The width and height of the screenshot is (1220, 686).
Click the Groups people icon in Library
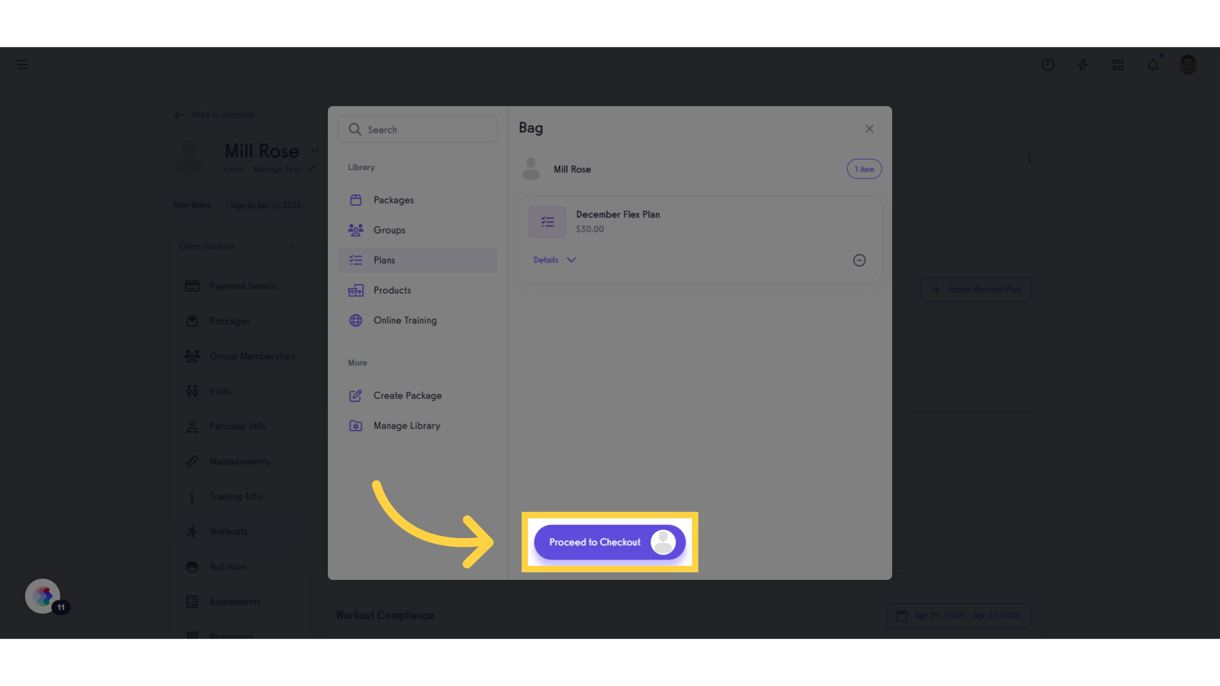tap(356, 230)
